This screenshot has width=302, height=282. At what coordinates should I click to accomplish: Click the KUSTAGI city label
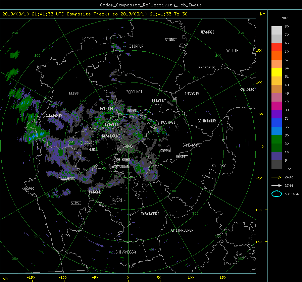point(168,122)
